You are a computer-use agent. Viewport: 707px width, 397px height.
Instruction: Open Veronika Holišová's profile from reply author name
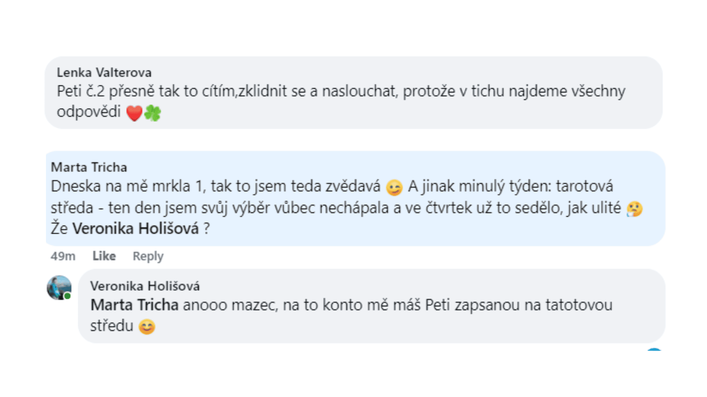click(145, 286)
